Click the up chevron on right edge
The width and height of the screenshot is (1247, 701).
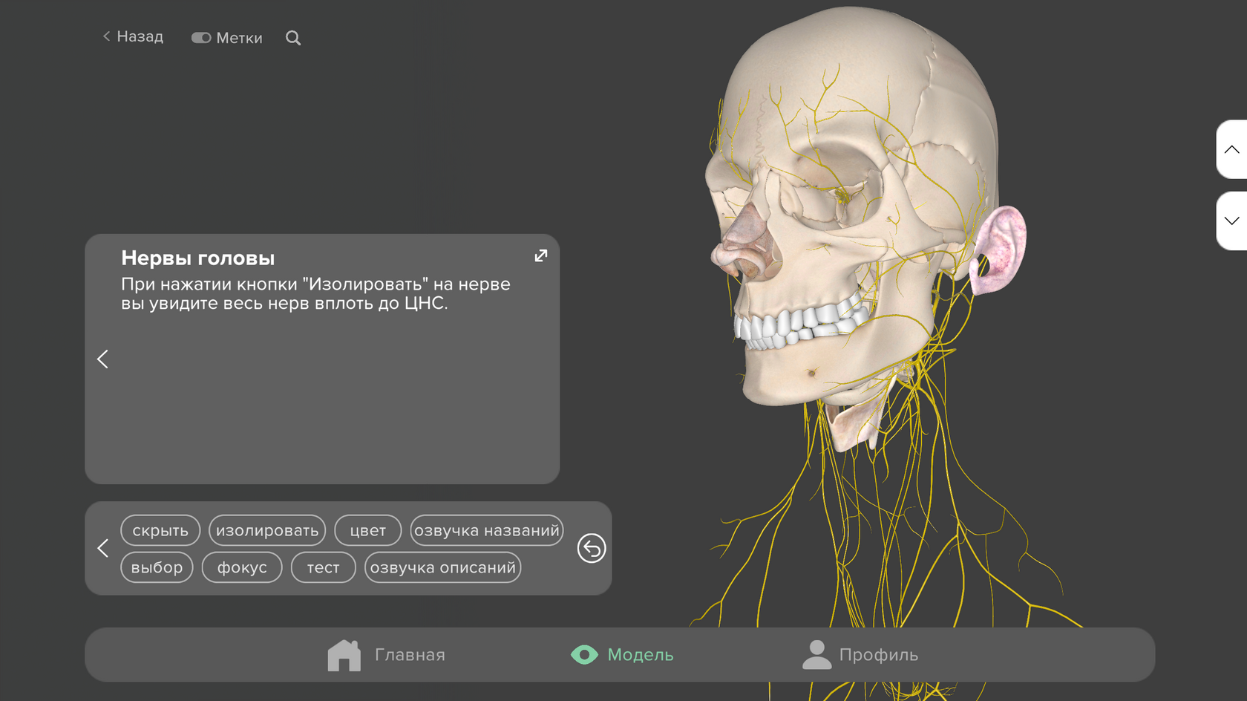point(1231,150)
